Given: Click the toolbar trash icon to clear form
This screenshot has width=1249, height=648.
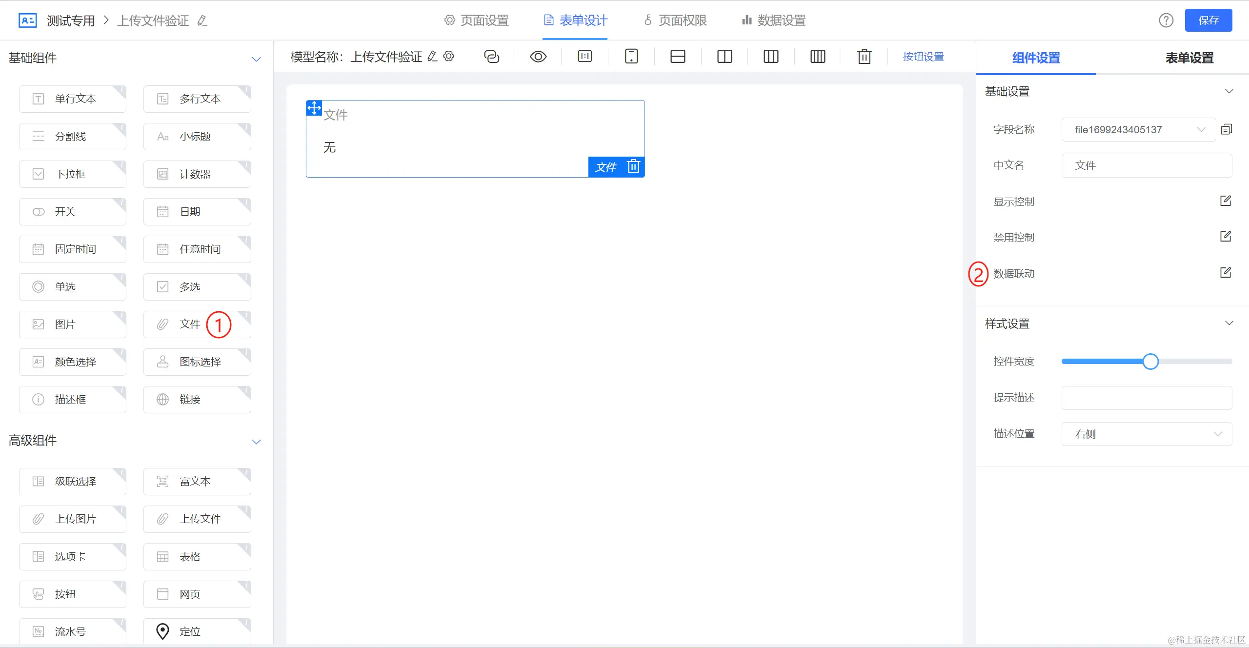Looking at the screenshot, I should tap(864, 57).
